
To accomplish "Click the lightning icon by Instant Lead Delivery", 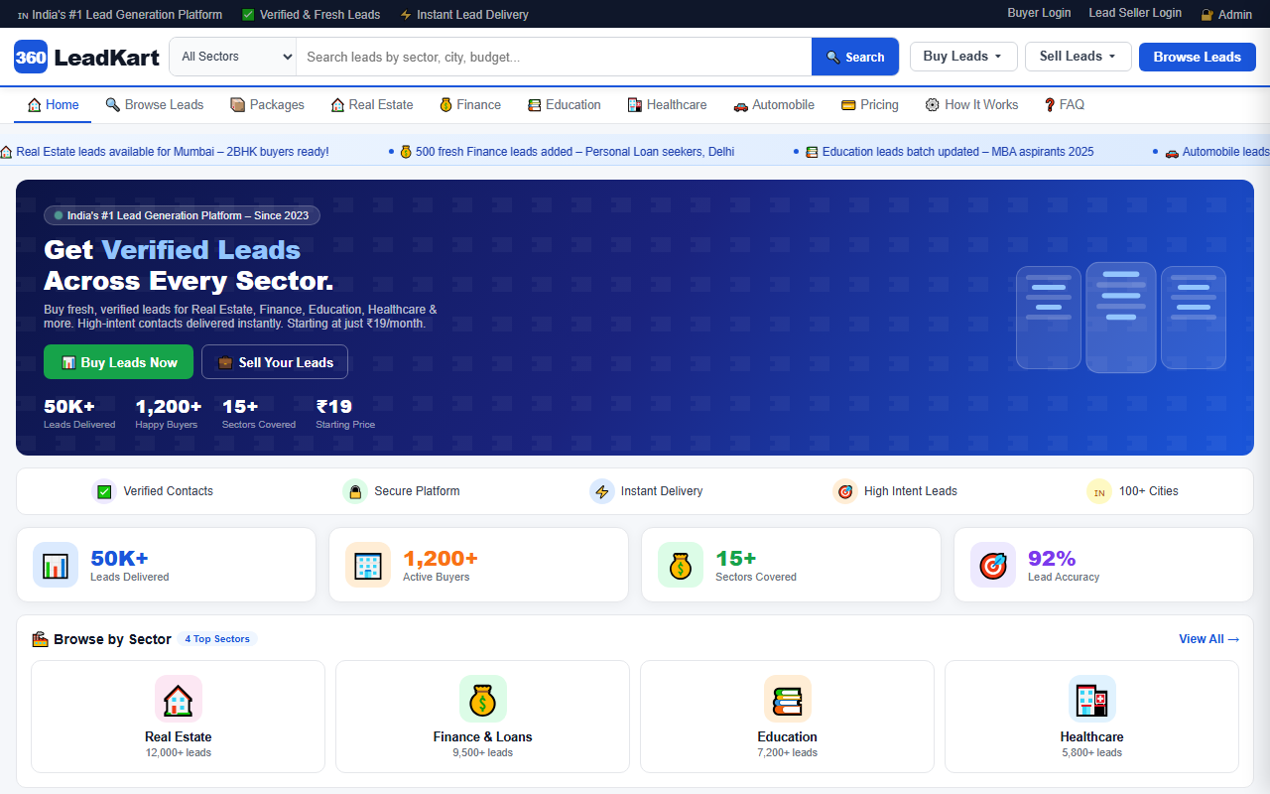I will pyautogui.click(x=405, y=15).
